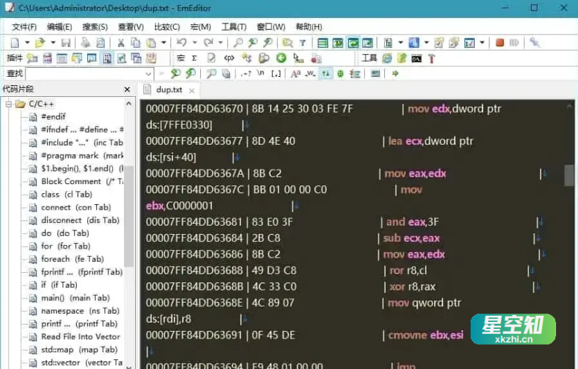578x369 pixels.
Task: Open the dropdown arrow next to New
Action: click(27, 43)
